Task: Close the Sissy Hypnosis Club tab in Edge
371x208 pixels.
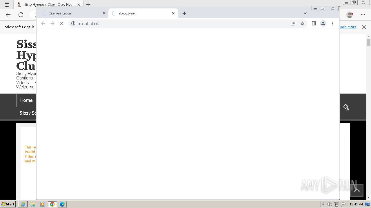Action: click(79, 5)
